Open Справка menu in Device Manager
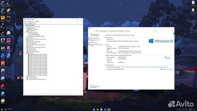The image size is (197, 111). [x=37, y=21]
